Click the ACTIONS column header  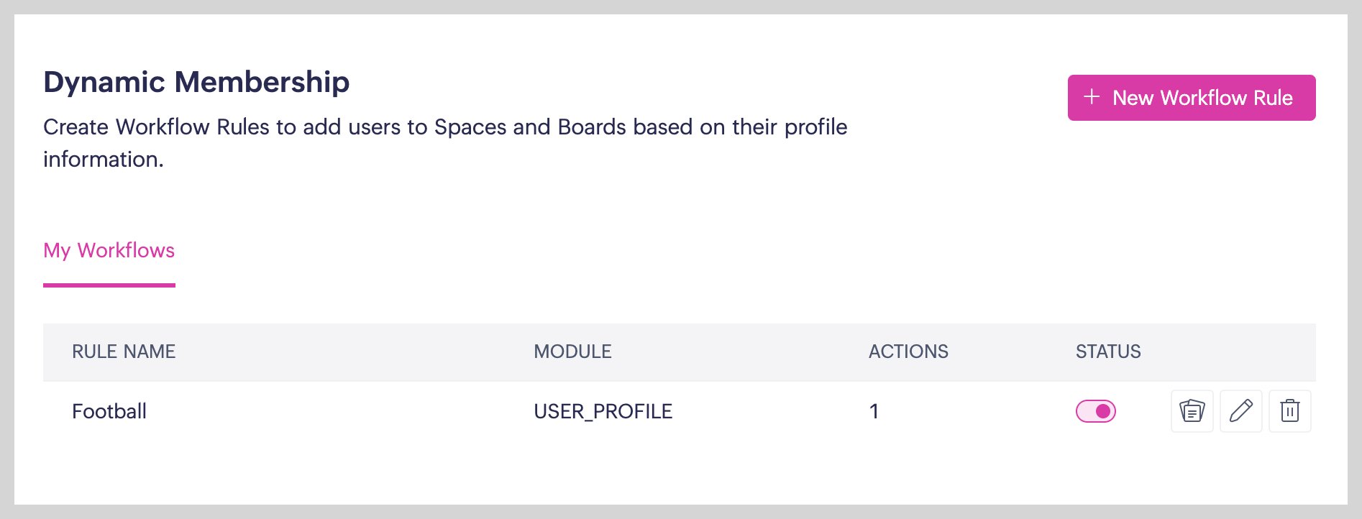pos(908,352)
